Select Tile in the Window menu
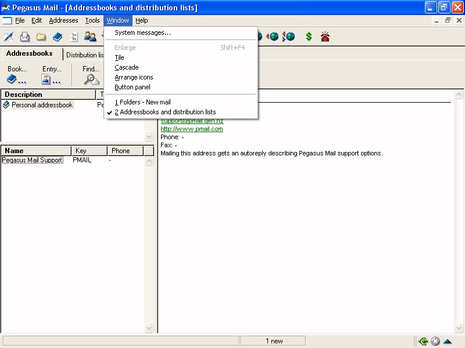The image size is (465, 348). pos(181,57)
